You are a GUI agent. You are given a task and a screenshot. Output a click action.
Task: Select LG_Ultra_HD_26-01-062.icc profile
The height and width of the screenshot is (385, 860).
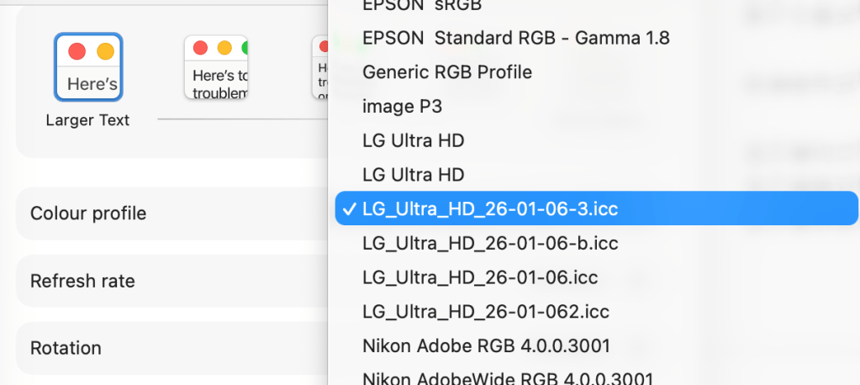484,312
